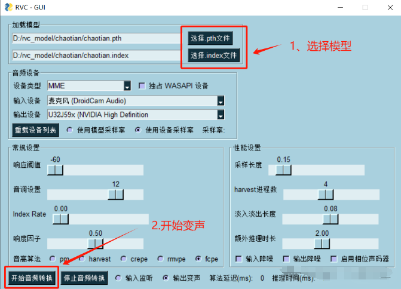Select the 输入监听 radio button
401x289 pixels.
pos(118,278)
